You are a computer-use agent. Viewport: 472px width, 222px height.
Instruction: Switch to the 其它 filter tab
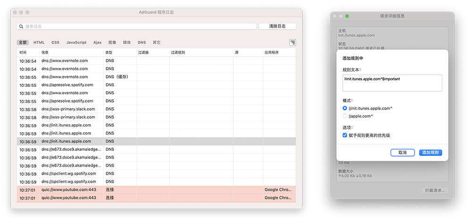coord(157,43)
